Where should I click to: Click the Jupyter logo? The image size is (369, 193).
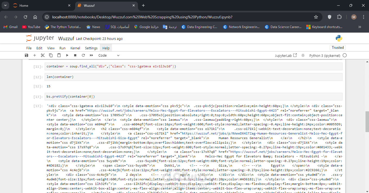click(40, 38)
